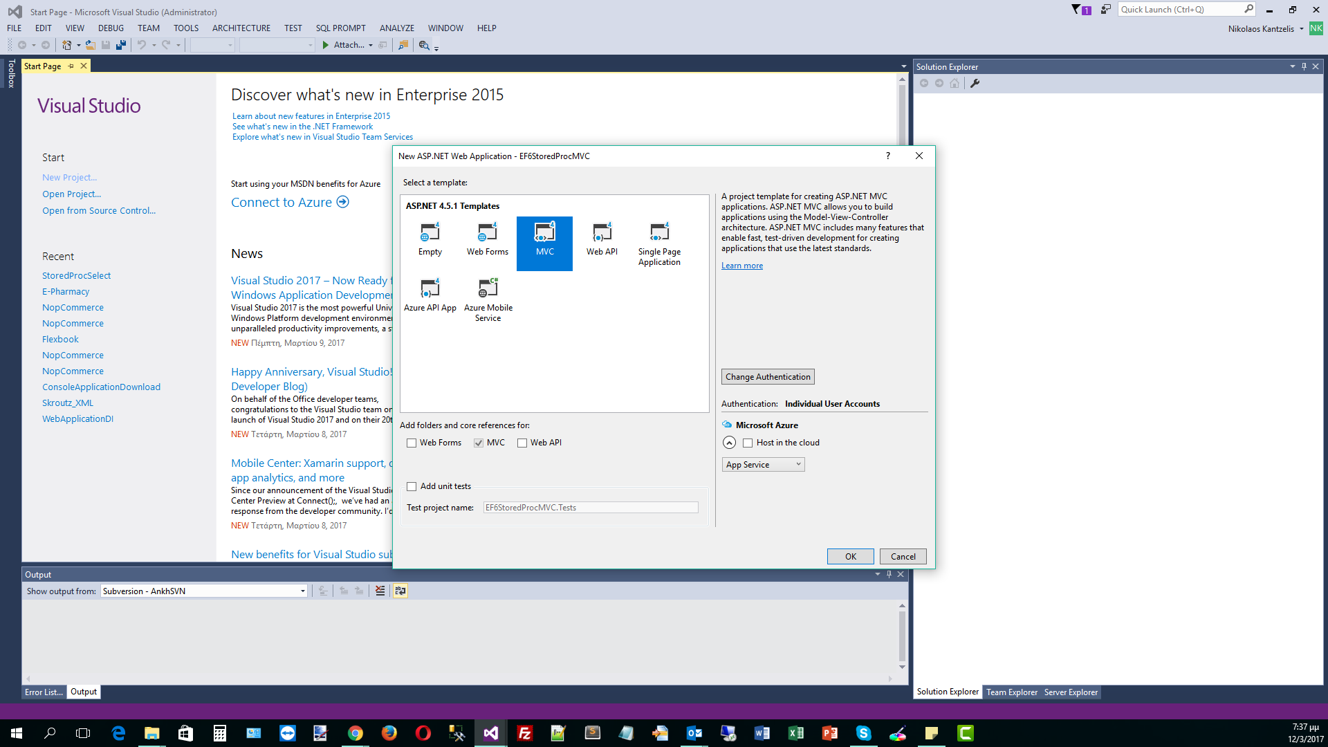
Task: Open the toolbar overflow options arrow
Action: (x=436, y=48)
